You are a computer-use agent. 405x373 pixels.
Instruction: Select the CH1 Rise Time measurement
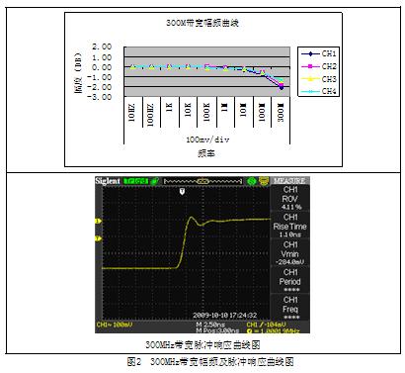pos(290,226)
